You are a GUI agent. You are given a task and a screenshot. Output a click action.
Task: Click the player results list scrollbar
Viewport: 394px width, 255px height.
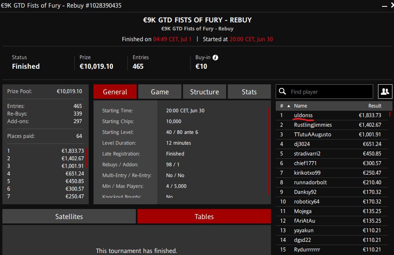(390, 114)
